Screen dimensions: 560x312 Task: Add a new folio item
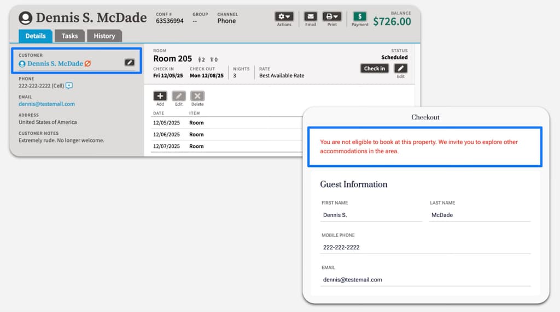[x=160, y=96]
